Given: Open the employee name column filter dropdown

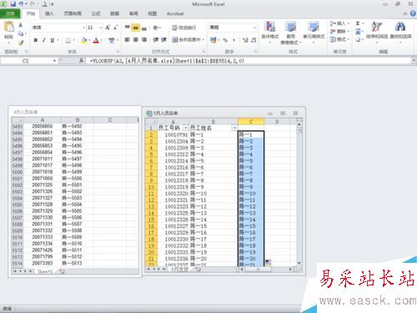Looking at the screenshot, I should click(234, 128).
